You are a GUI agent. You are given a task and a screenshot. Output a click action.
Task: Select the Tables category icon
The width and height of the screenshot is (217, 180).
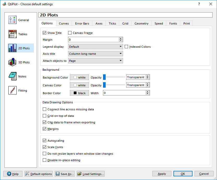tap(13, 34)
